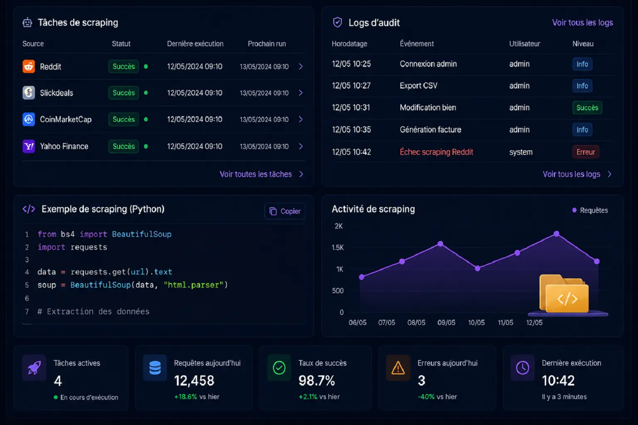Image resolution: width=638 pixels, height=425 pixels.
Task: Click the CoinMarketCap source icon
Action: [x=29, y=120]
